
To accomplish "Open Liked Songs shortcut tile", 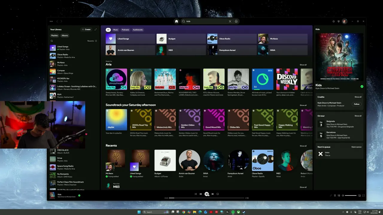I will click(x=130, y=39).
